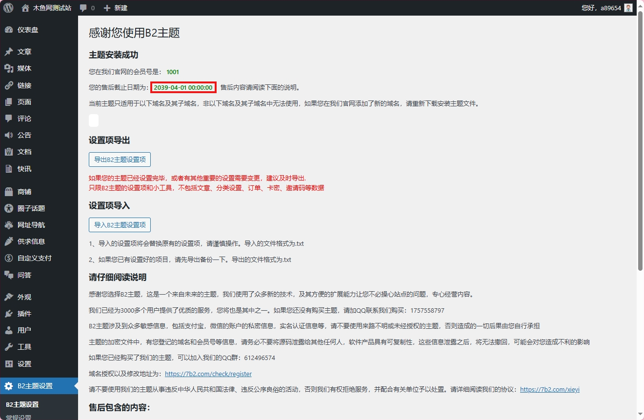Click the B2主题设置 gear icon
This screenshot has height=420, width=644.
(x=9, y=386)
